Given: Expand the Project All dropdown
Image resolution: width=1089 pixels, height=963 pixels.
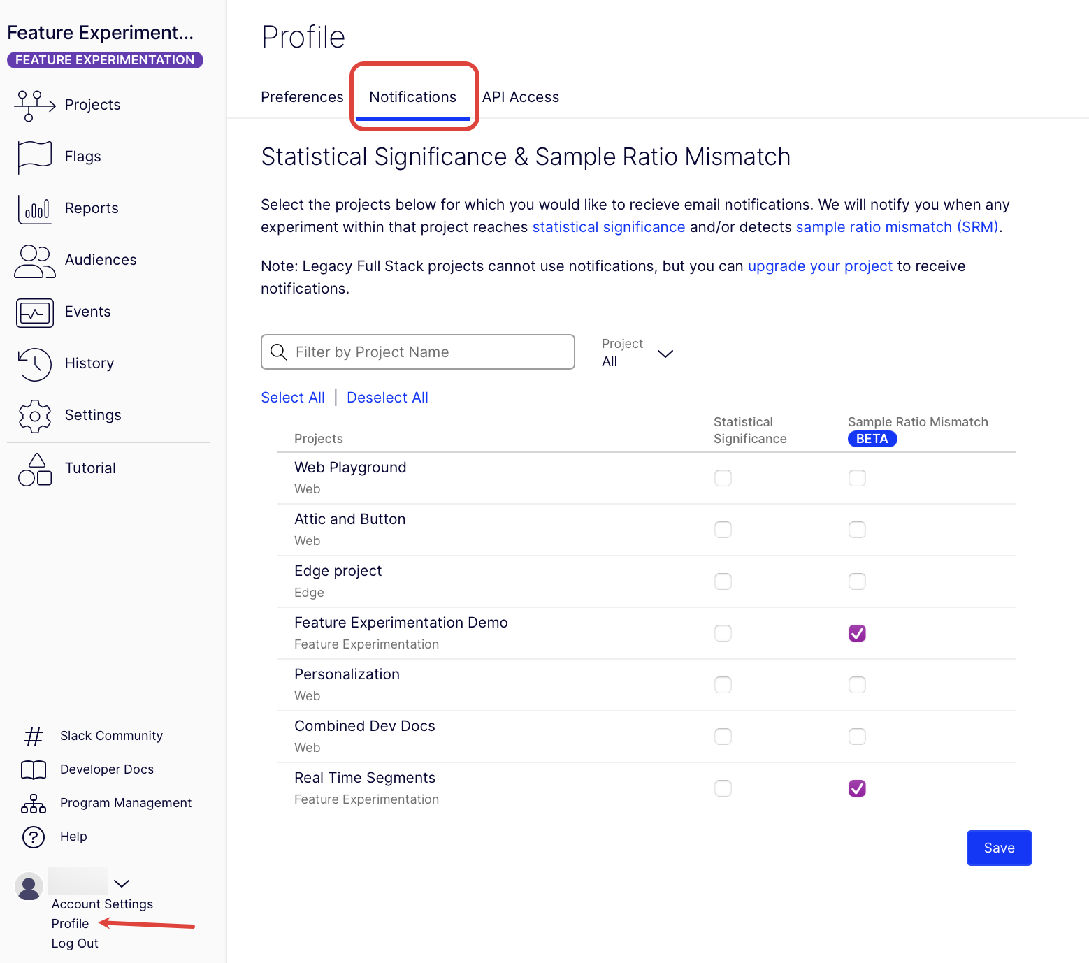Looking at the screenshot, I should pyautogui.click(x=637, y=353).
